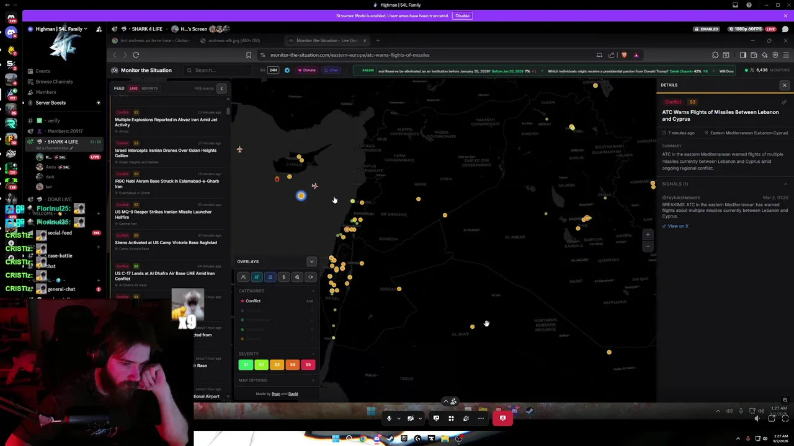Toggle the ships overlay icon
Screen dimensions: 794x446
click(x=270, y=277)
